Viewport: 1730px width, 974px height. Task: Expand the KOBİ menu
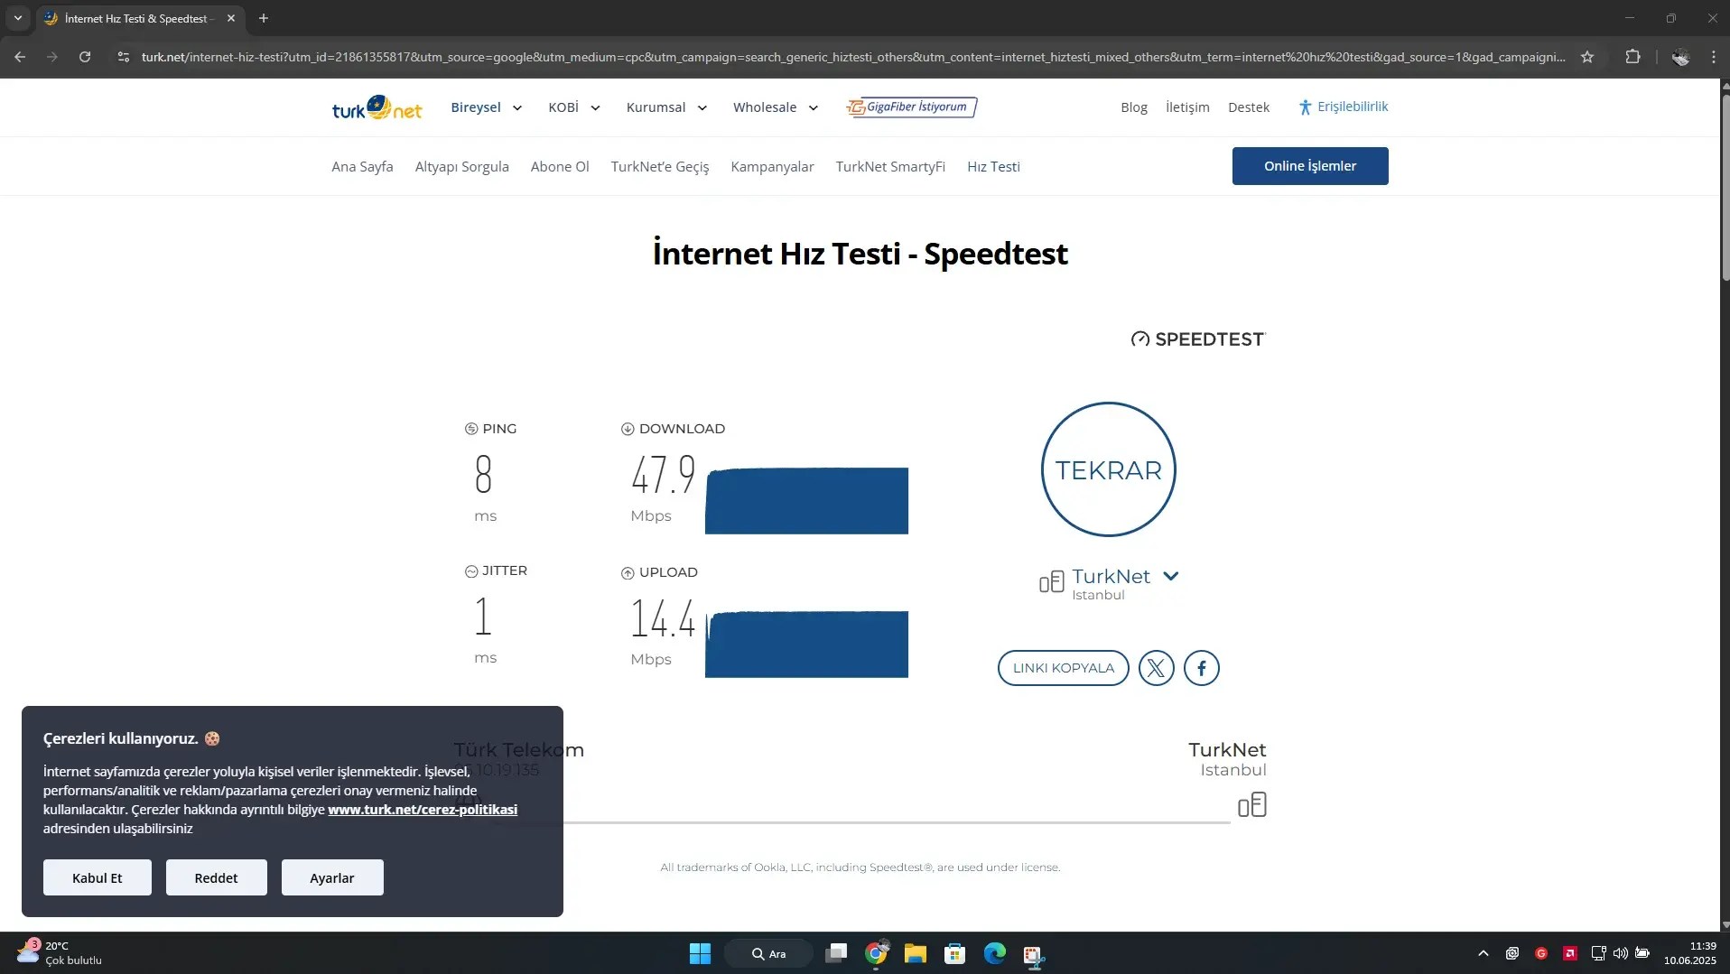(574, 107)
